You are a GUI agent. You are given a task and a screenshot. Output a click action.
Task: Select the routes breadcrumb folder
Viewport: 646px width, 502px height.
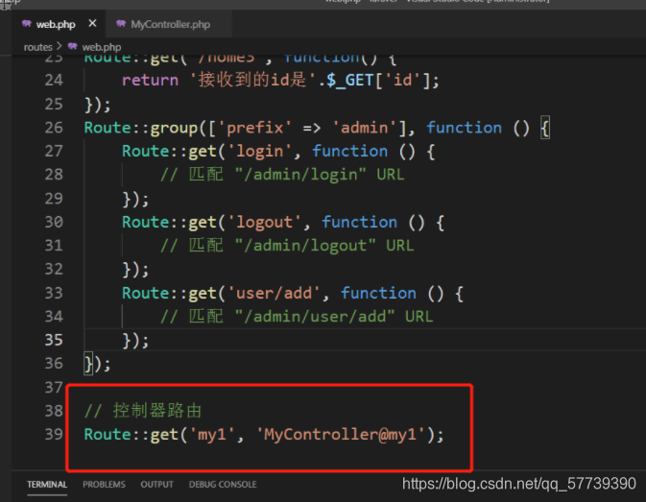point(37,47)
